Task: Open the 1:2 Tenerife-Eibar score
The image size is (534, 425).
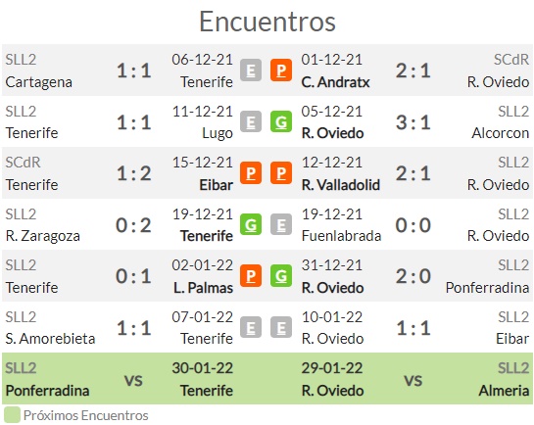Action: 134,174
